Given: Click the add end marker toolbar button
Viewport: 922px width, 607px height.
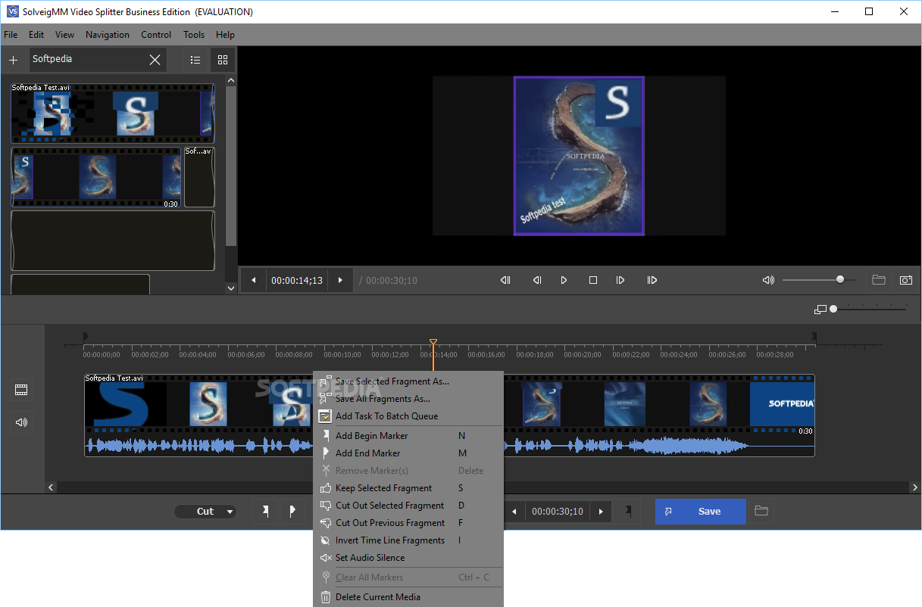Looking at the screenshot, I should click(x=292, y=512).
